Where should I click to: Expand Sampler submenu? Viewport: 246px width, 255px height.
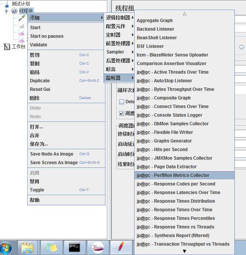[x=120, y=52]
